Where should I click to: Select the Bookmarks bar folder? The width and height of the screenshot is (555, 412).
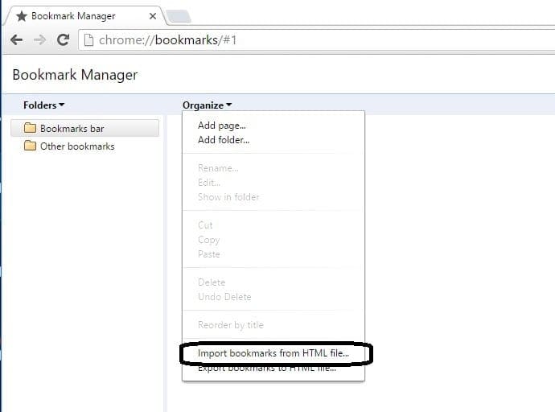click(x=72, y=128)
